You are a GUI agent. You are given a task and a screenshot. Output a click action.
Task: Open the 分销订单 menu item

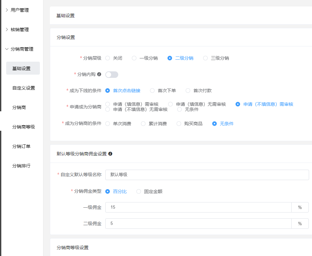click(x=21, y=146)
